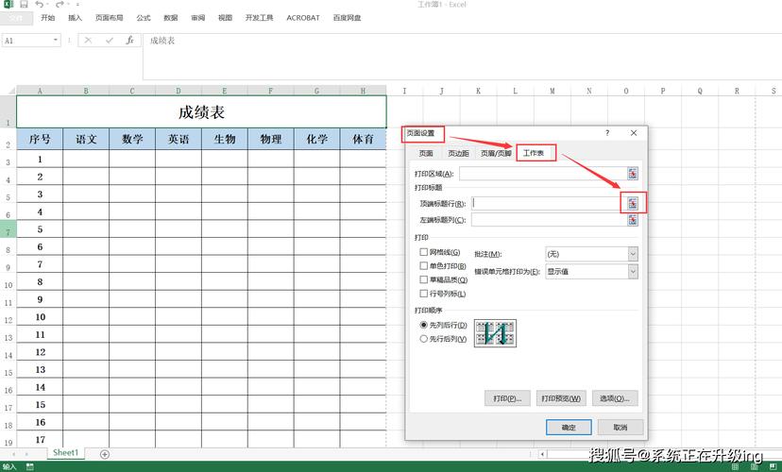This screenshot has height=472, width=782.
Task: Open the ACROBAT ribbon tab
Action: point(303,18)
